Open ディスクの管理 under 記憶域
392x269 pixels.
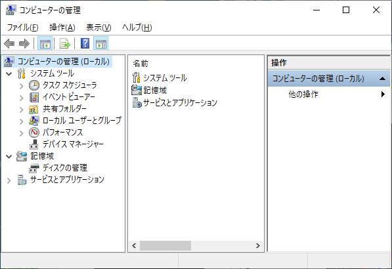point(65,167)
